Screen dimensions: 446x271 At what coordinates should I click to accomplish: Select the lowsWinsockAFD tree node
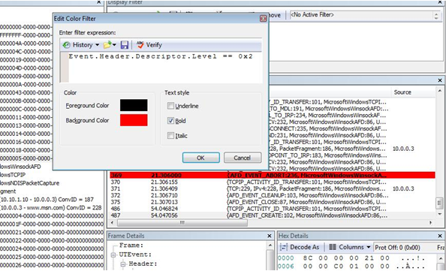click(x=20, y=167)
